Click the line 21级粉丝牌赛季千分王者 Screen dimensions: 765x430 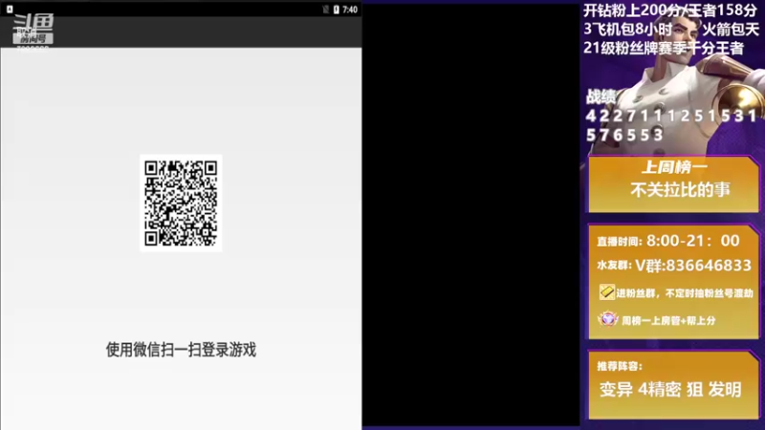click(x=664, y=49)
